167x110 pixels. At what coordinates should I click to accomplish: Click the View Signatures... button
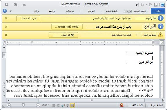tap(67, 27)
